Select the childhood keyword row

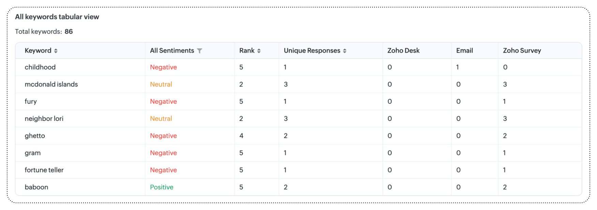tap(40, 67)
